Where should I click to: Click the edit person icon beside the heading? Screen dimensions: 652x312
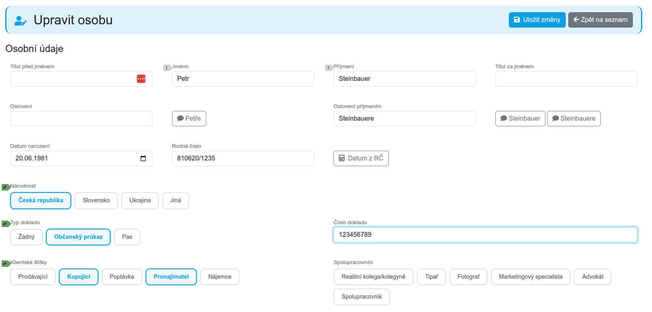pyautogui.click(x=20, y=20)
